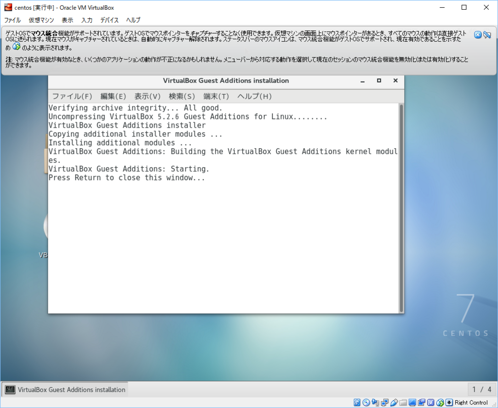Click the display status icon
498x408 pixels.
click(x=412, y=403)
